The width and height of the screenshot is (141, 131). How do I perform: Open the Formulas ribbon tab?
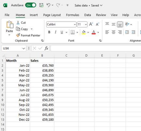point(73,15)
